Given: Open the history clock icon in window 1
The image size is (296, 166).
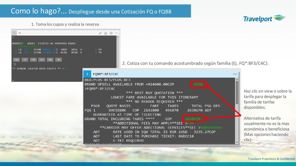Looking at the screenshot, I should point(111,33).
